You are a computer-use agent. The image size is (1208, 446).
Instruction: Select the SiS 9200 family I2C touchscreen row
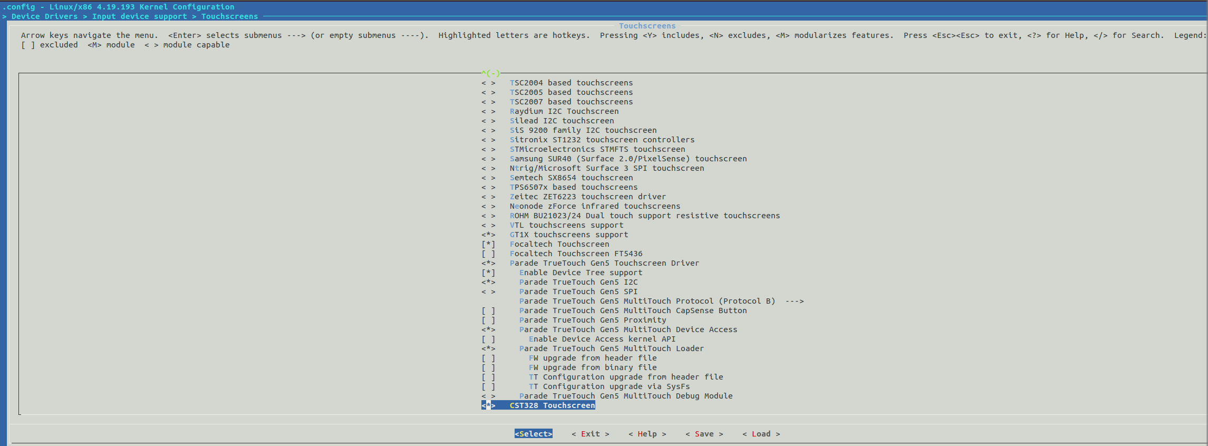pos(569,130)
